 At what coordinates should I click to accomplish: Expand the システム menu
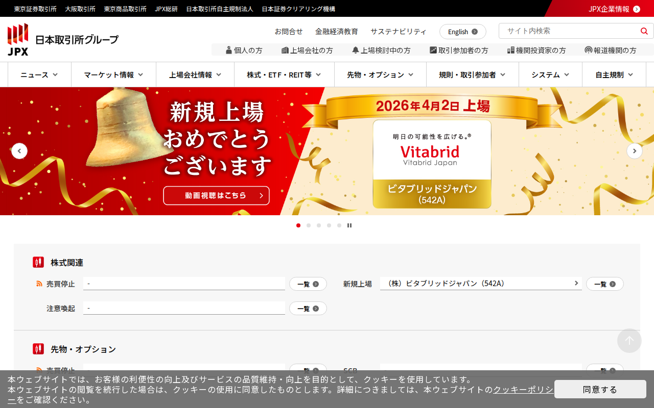(x=550, y=75)
